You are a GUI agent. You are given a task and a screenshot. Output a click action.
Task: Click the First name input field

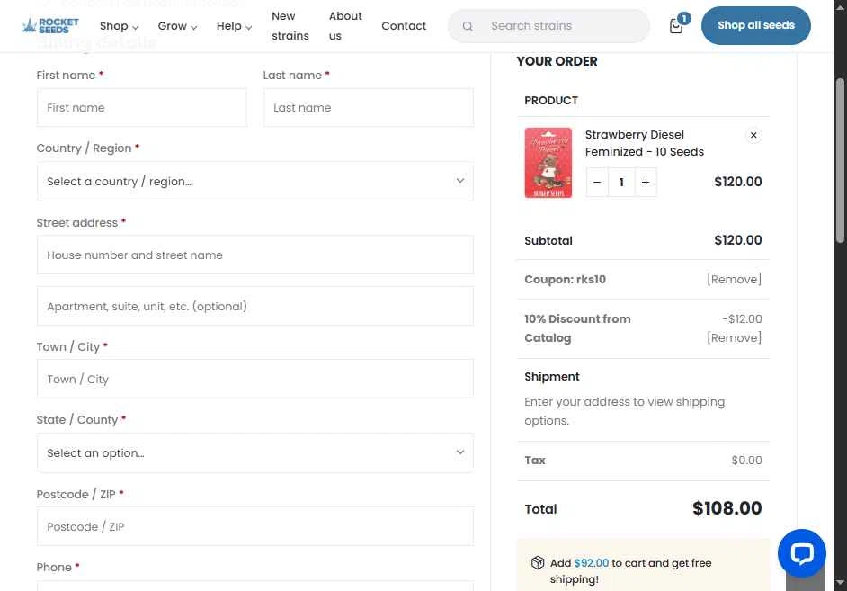142,108
